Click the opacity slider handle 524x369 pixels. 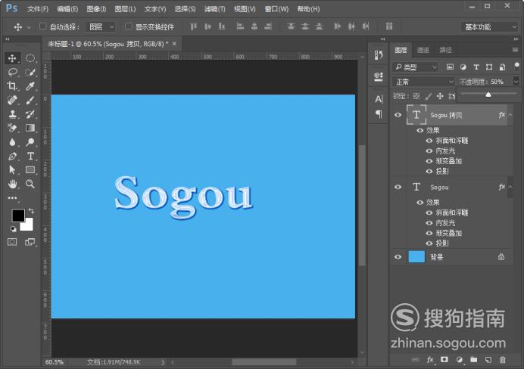[x=488, y=95]
